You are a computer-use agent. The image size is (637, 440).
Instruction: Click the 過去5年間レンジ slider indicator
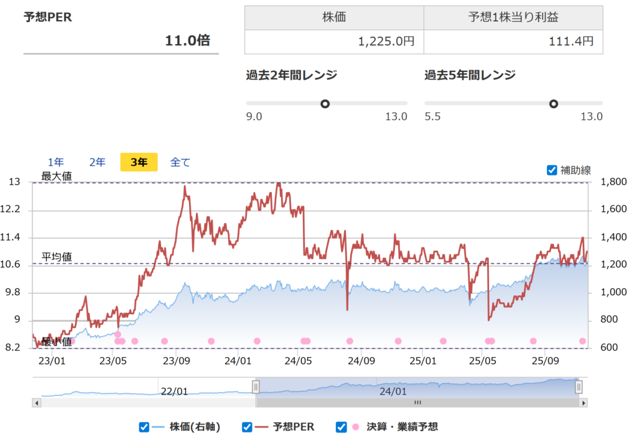[553, 104]
